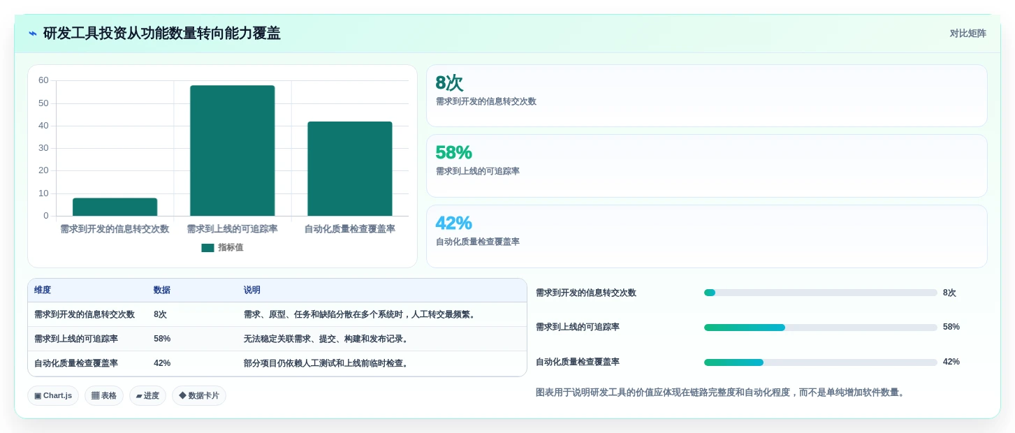Click the title 研发工具投资从功能数量转向能力覆盖
1015x433 pixels.
pos(162,34)
